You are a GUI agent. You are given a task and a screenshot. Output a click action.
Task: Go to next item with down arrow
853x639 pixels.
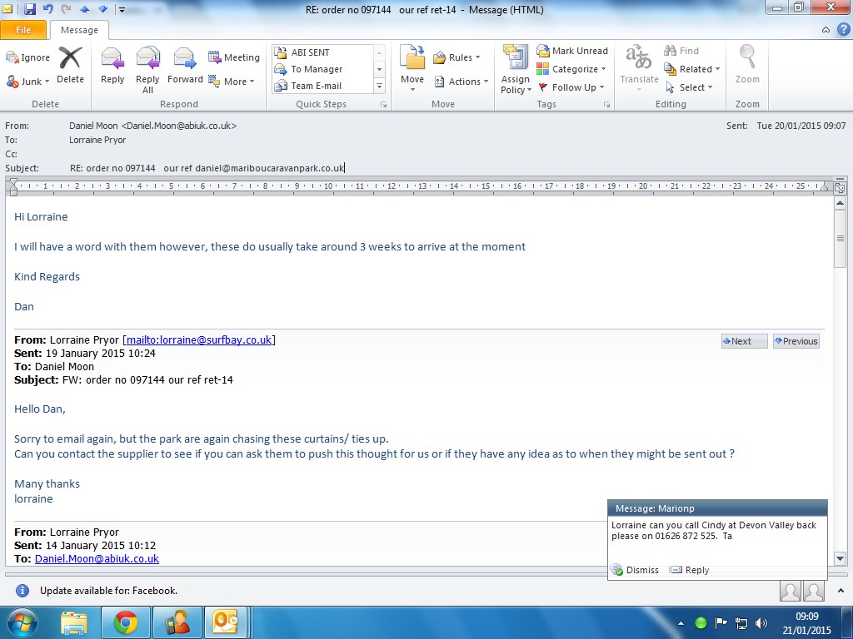coord(102,9)
